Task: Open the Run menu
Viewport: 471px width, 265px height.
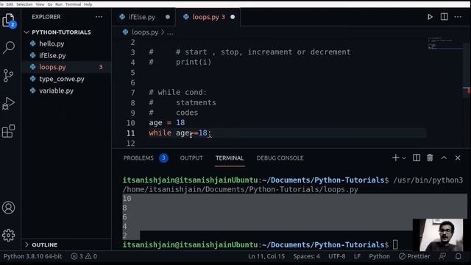Action: coord(59,4)
